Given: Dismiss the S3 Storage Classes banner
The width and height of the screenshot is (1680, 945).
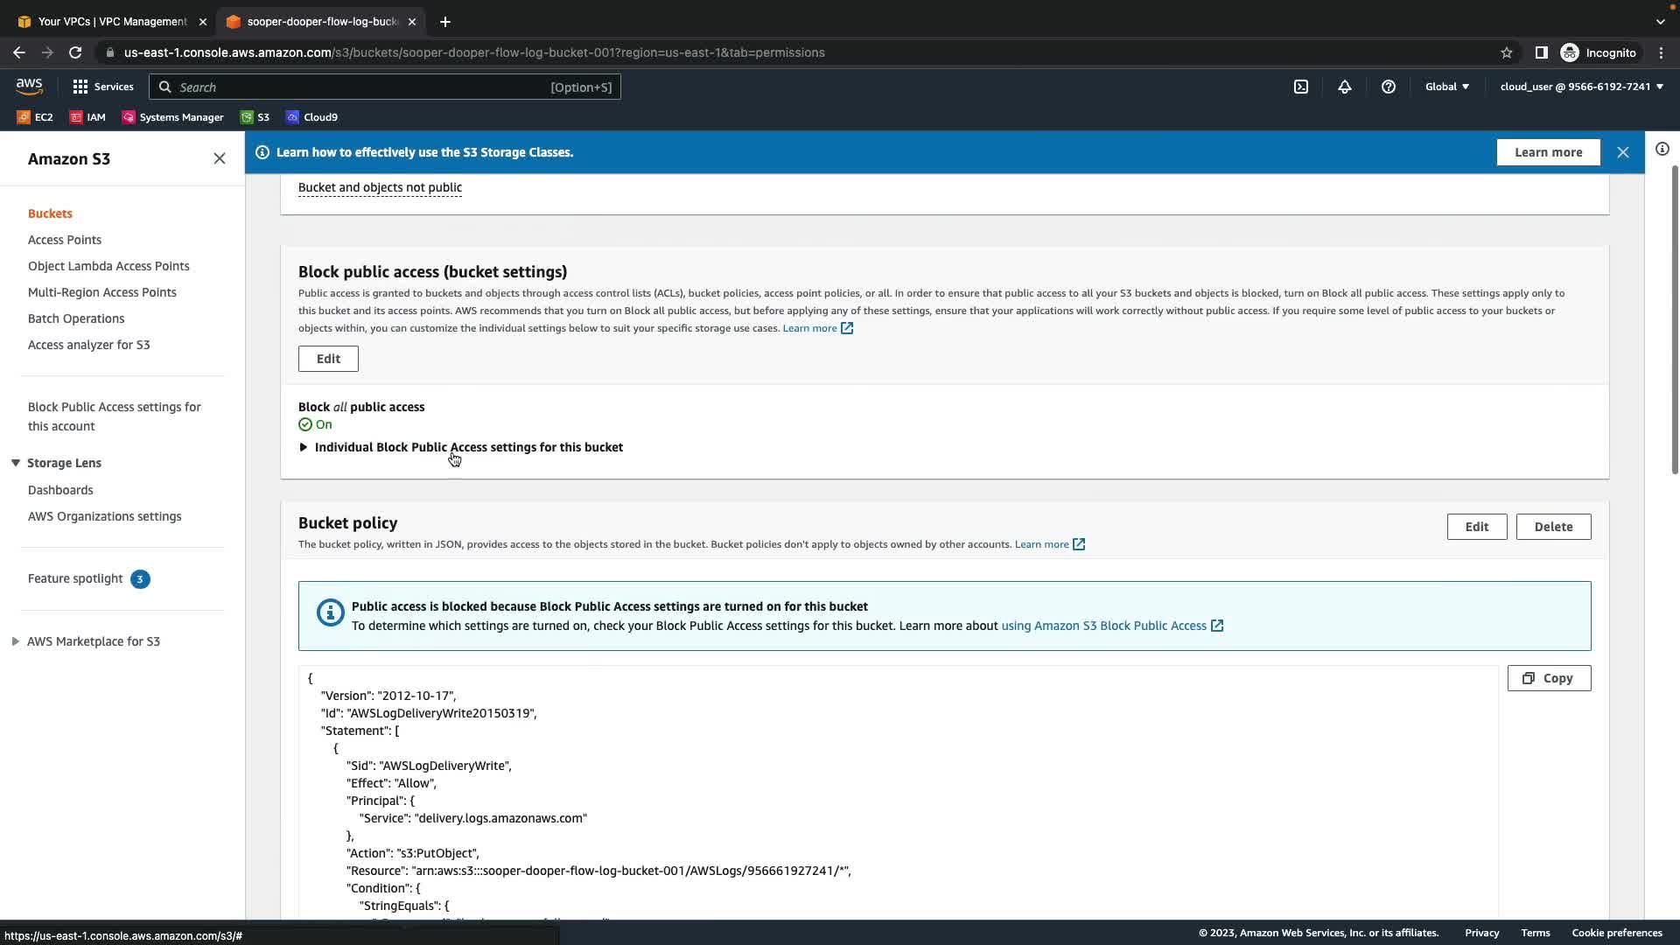Looking at the screenshot, I should (1623, 152).
